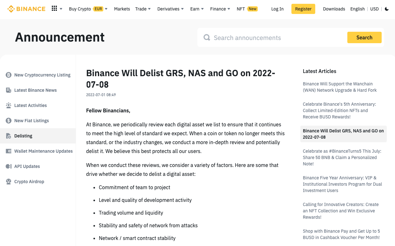Toggle dark mode moon icon

click(x=387, y=9)
